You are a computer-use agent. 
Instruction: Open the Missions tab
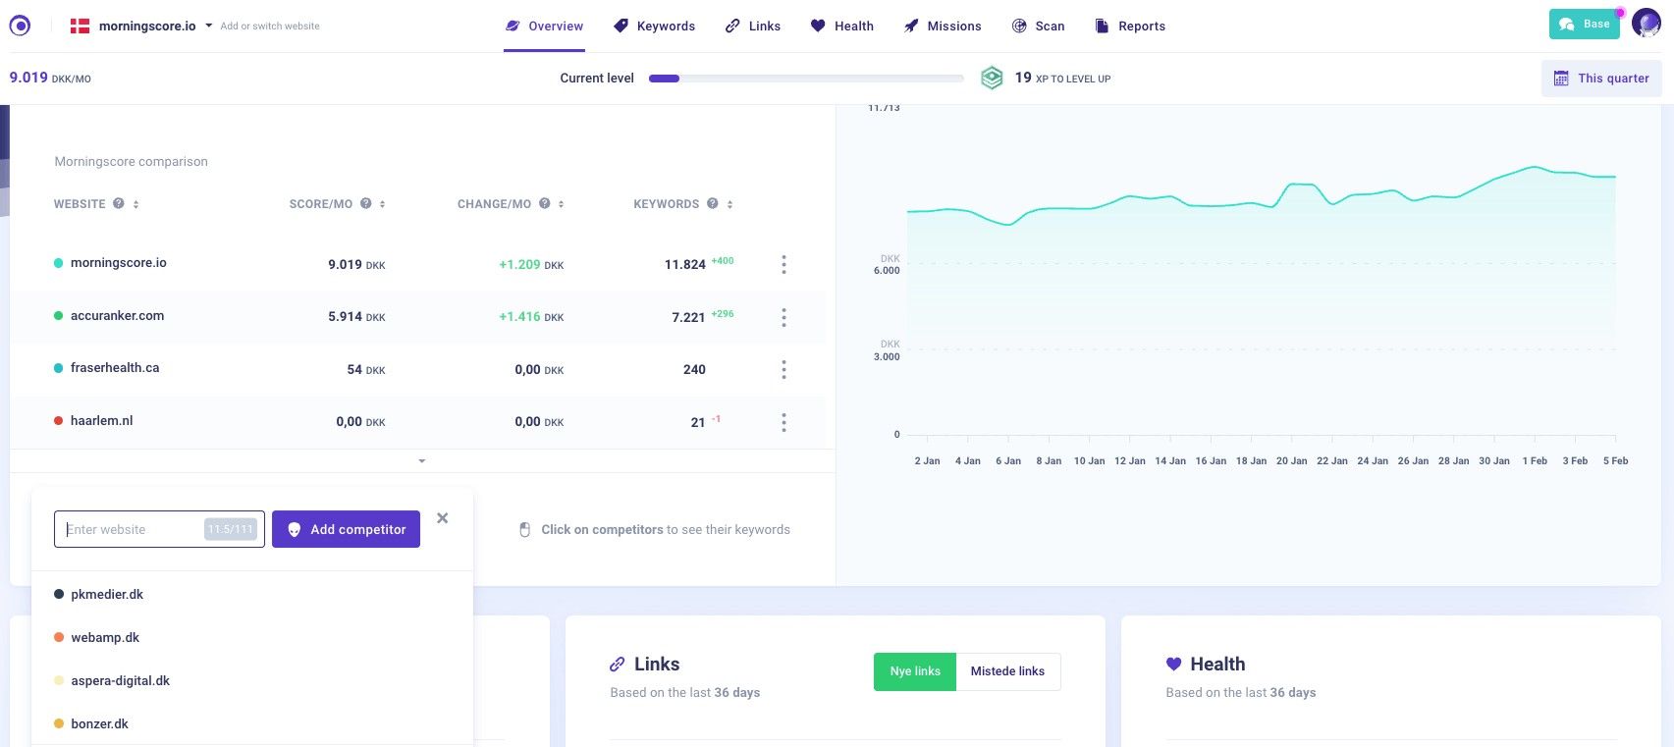(x=942, y=27)
